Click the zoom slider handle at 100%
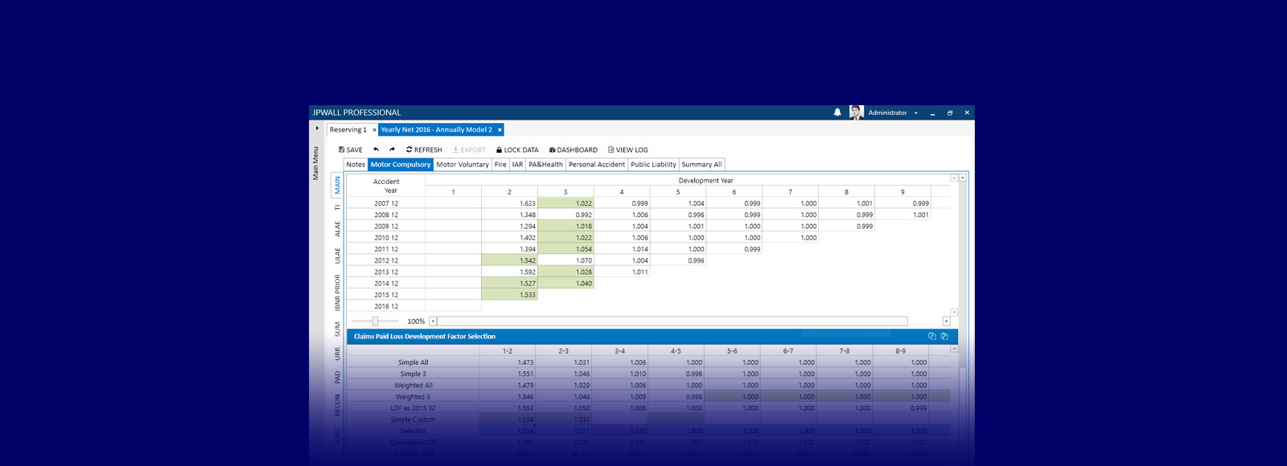This screenshot has height=466, width=1287. [x=375, y=321]
